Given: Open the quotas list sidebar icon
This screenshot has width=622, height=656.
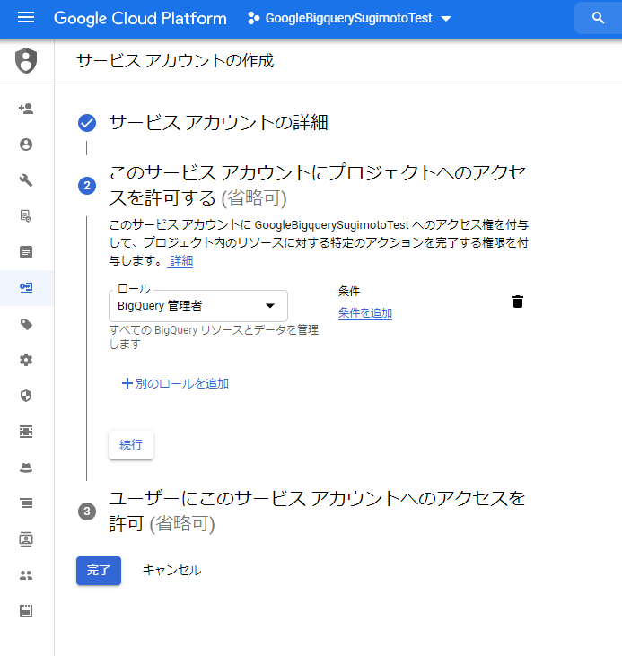Looking at the screenshot, I should coord(26,252).
